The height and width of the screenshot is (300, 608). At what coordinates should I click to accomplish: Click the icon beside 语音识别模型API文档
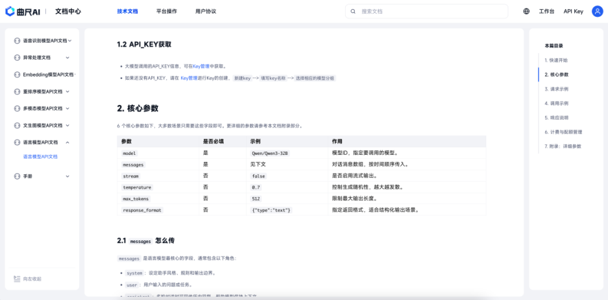click(18, 41)
